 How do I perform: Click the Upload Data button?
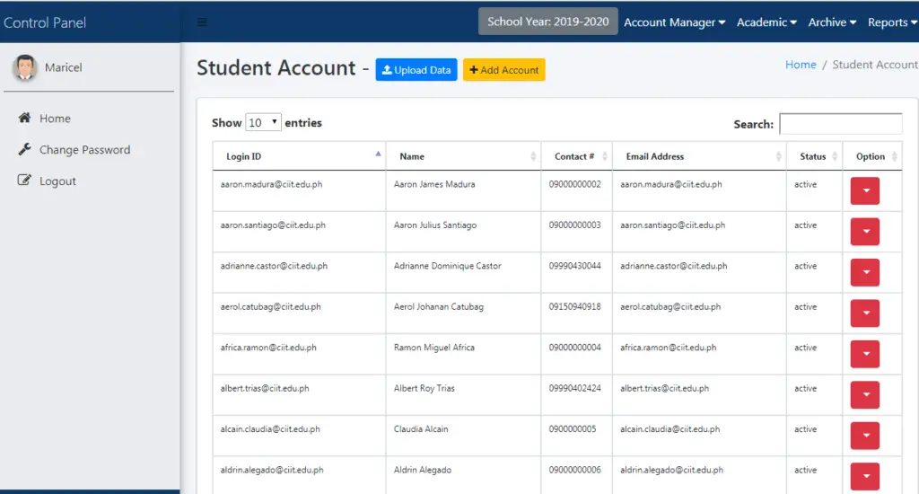pos(416,70)
